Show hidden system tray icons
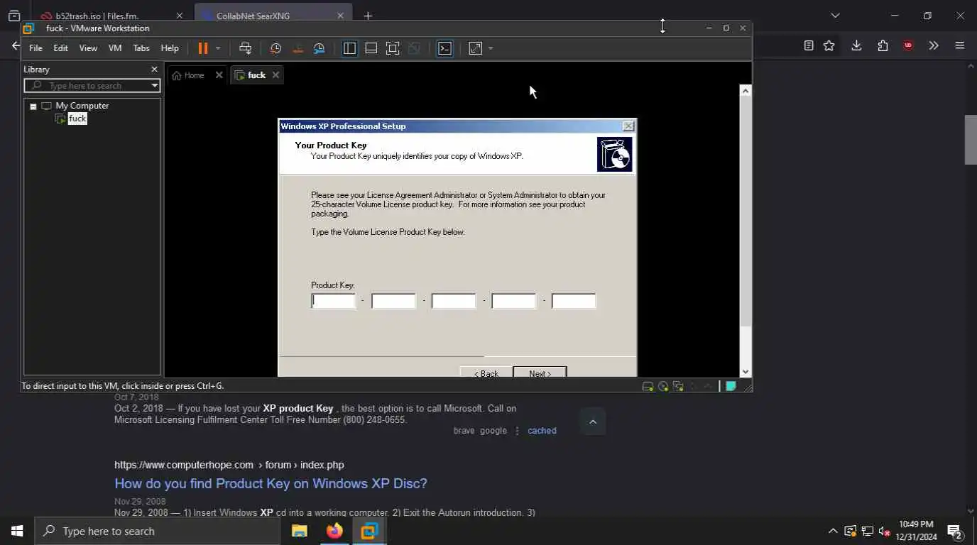The height and width of the screenshot is (545, 977). (x=833, y=531)
